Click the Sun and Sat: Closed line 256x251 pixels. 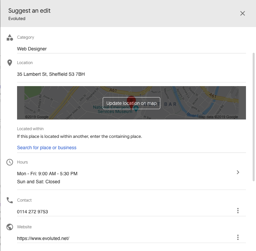pos(38,182)
